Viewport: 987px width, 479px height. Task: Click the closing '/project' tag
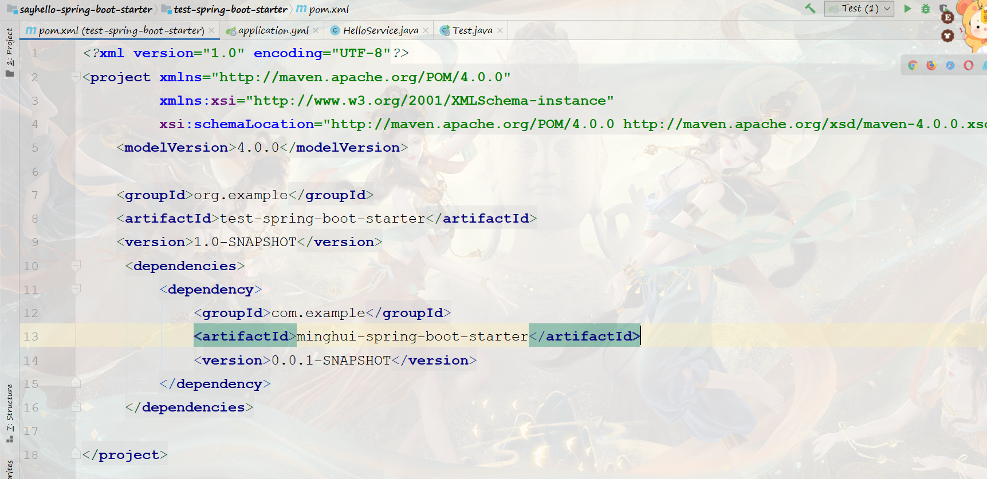[x=125, y=455]
